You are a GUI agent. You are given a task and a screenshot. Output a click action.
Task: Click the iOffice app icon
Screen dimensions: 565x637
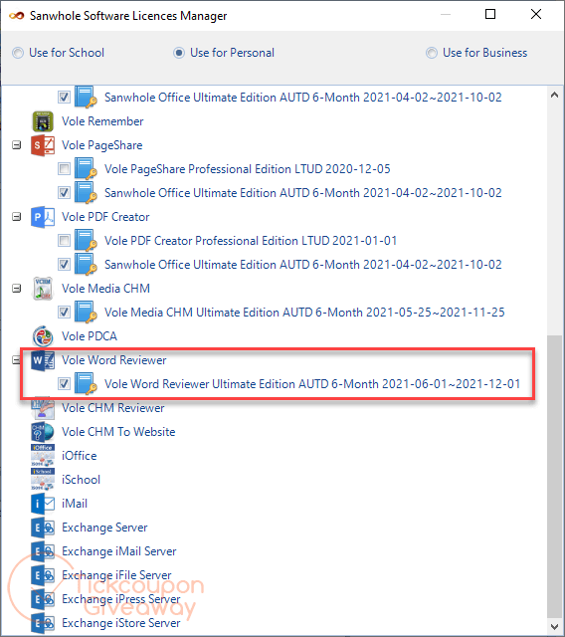click(x=43, y=456)
